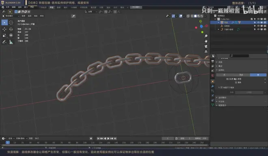The width and height of the screenshot is (268, 156).
Task: Open the Modifier wrench properties tab
Action: (213, 86)
